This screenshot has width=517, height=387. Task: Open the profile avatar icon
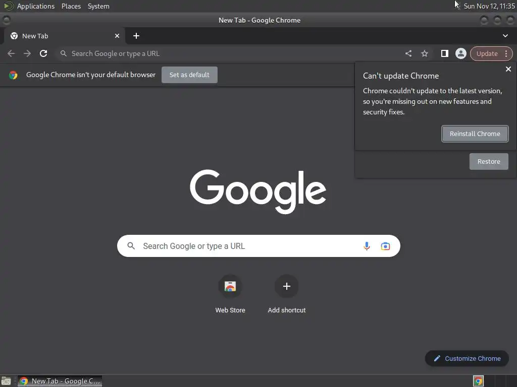(460, 53)
